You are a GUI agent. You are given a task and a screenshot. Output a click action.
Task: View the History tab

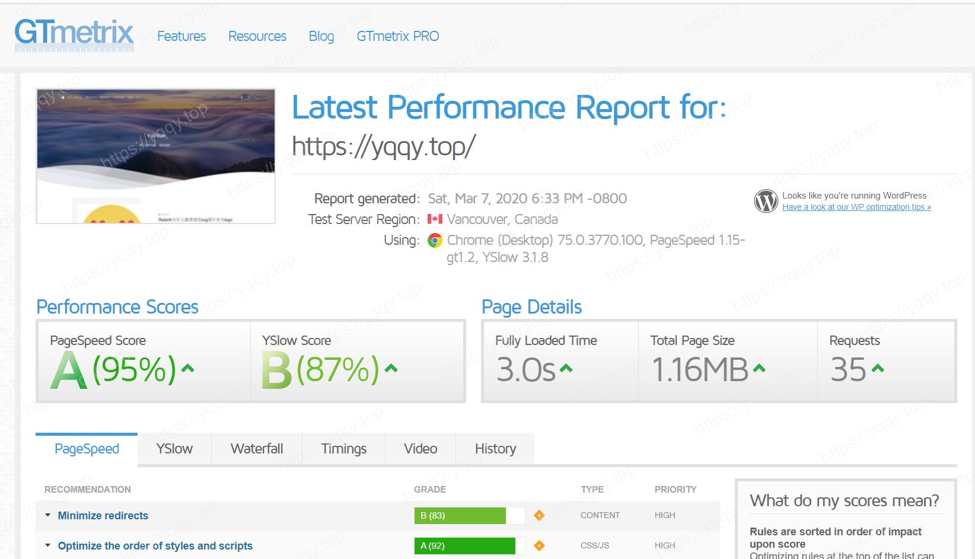click(x=495, y=449)
